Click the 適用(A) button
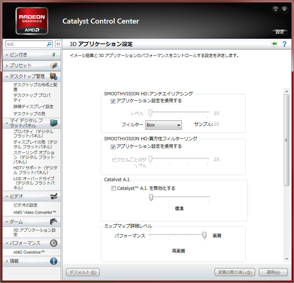 pyautogui.click(x=273, y=272)
